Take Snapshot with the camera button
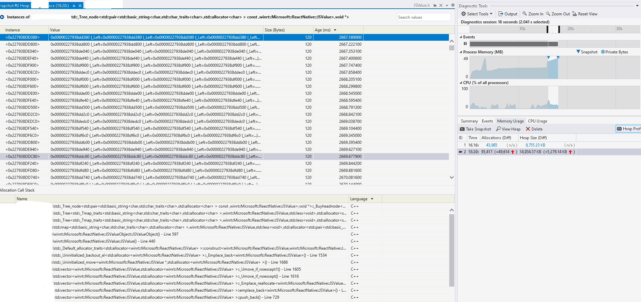Viewport: 641px width, 302px height. tap(476, 129)
